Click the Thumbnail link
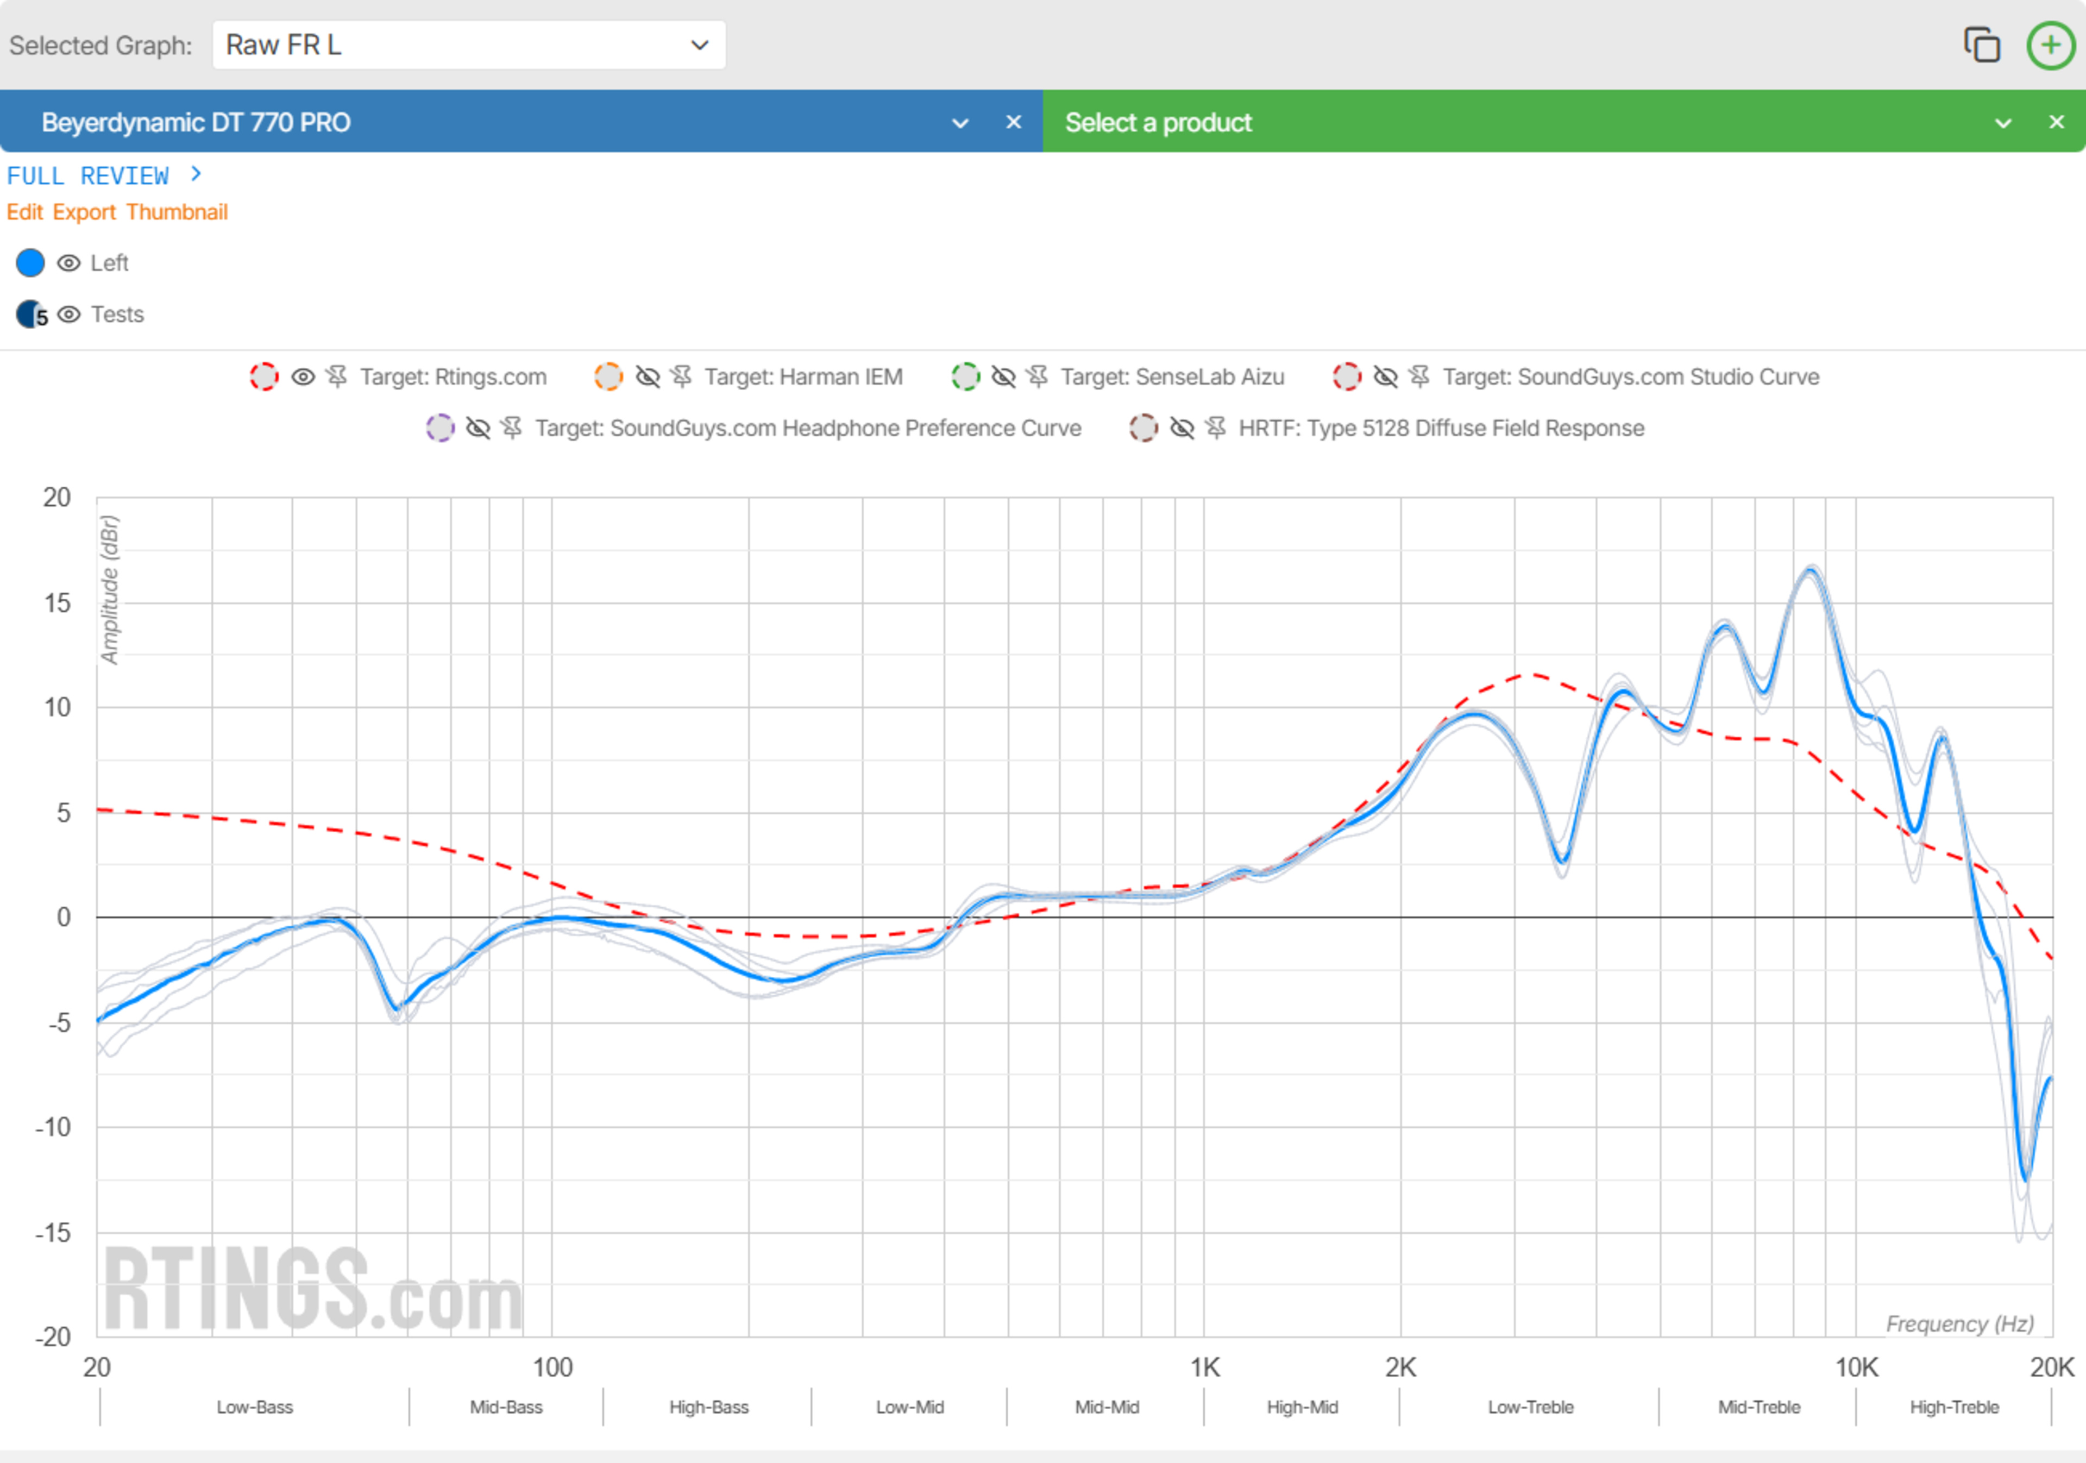 [176, 212]
